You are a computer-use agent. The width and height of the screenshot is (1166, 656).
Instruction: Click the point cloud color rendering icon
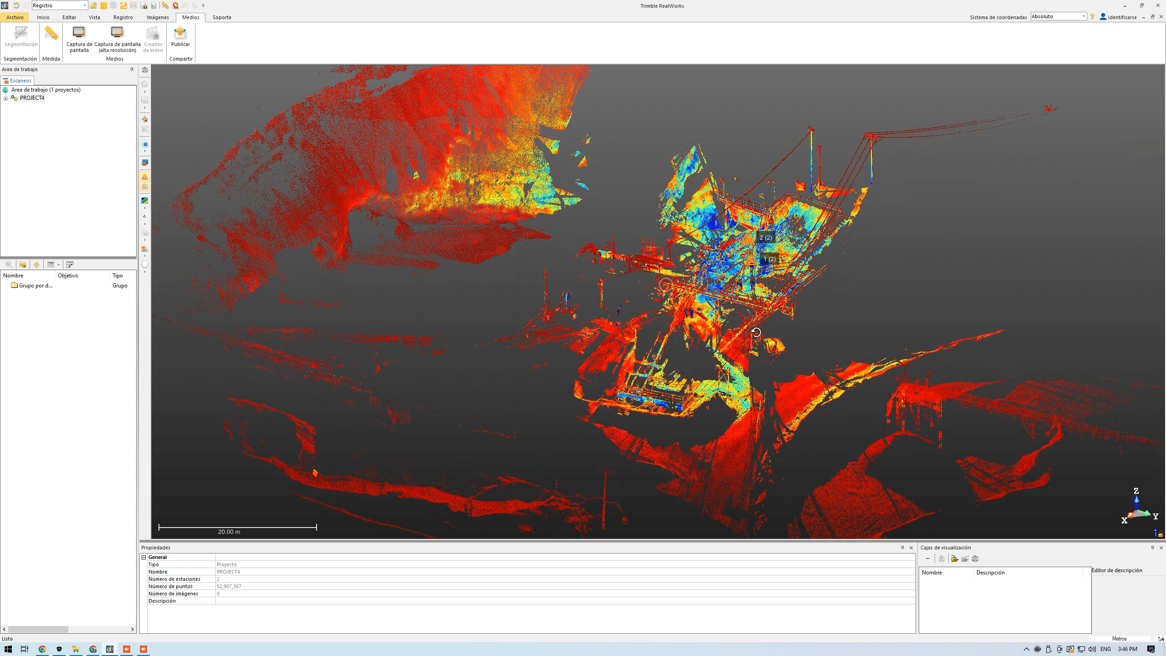click(x=145, y=200)
